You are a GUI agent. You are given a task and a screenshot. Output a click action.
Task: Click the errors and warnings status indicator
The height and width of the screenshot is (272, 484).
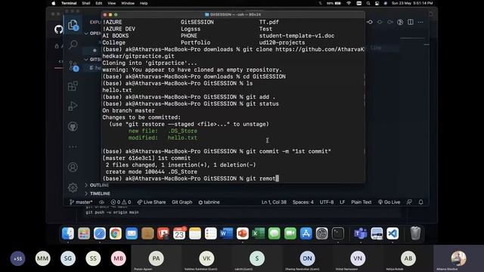point(121,202)
